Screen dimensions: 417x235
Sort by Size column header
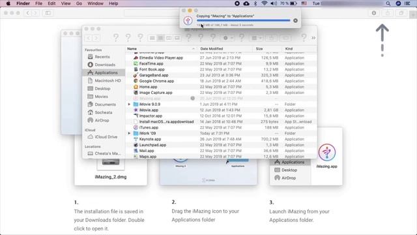click(x=267, y=49)
